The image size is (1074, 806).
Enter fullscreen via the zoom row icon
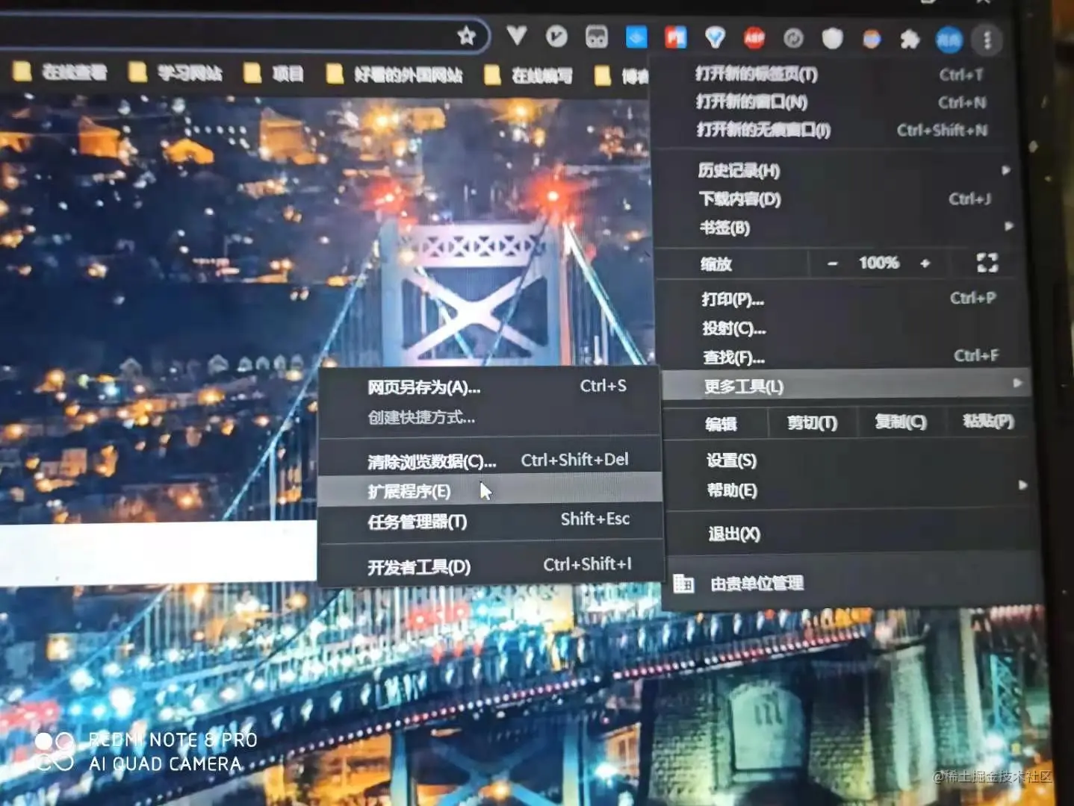pos(987,263)
